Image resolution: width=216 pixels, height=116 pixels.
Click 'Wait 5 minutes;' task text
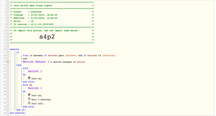(x=41, y=100)
